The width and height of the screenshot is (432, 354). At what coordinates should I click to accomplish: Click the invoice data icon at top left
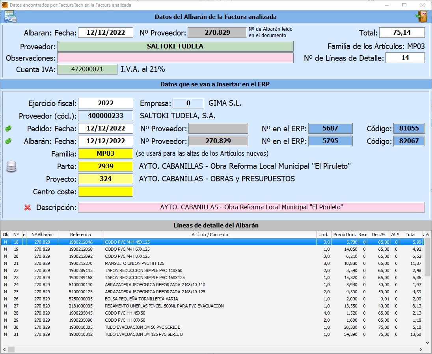click(x=10, y=17)
